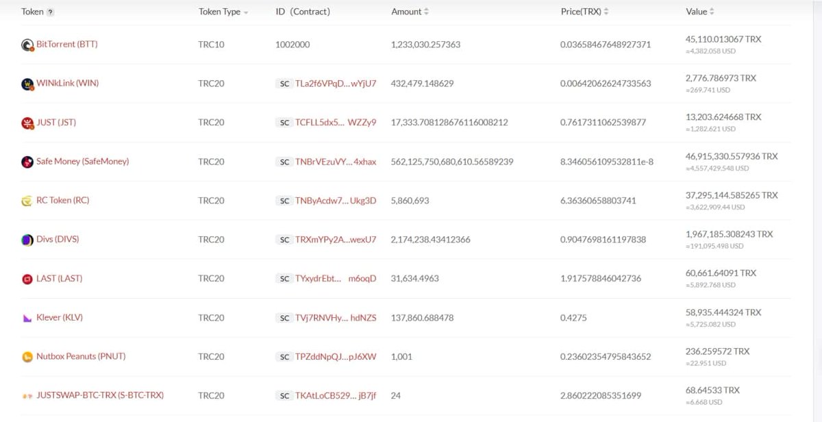Click the SC badge before TKAtLoCB529 contract
Viewport: 822px width, 422px height.
[x=284, y=396]
